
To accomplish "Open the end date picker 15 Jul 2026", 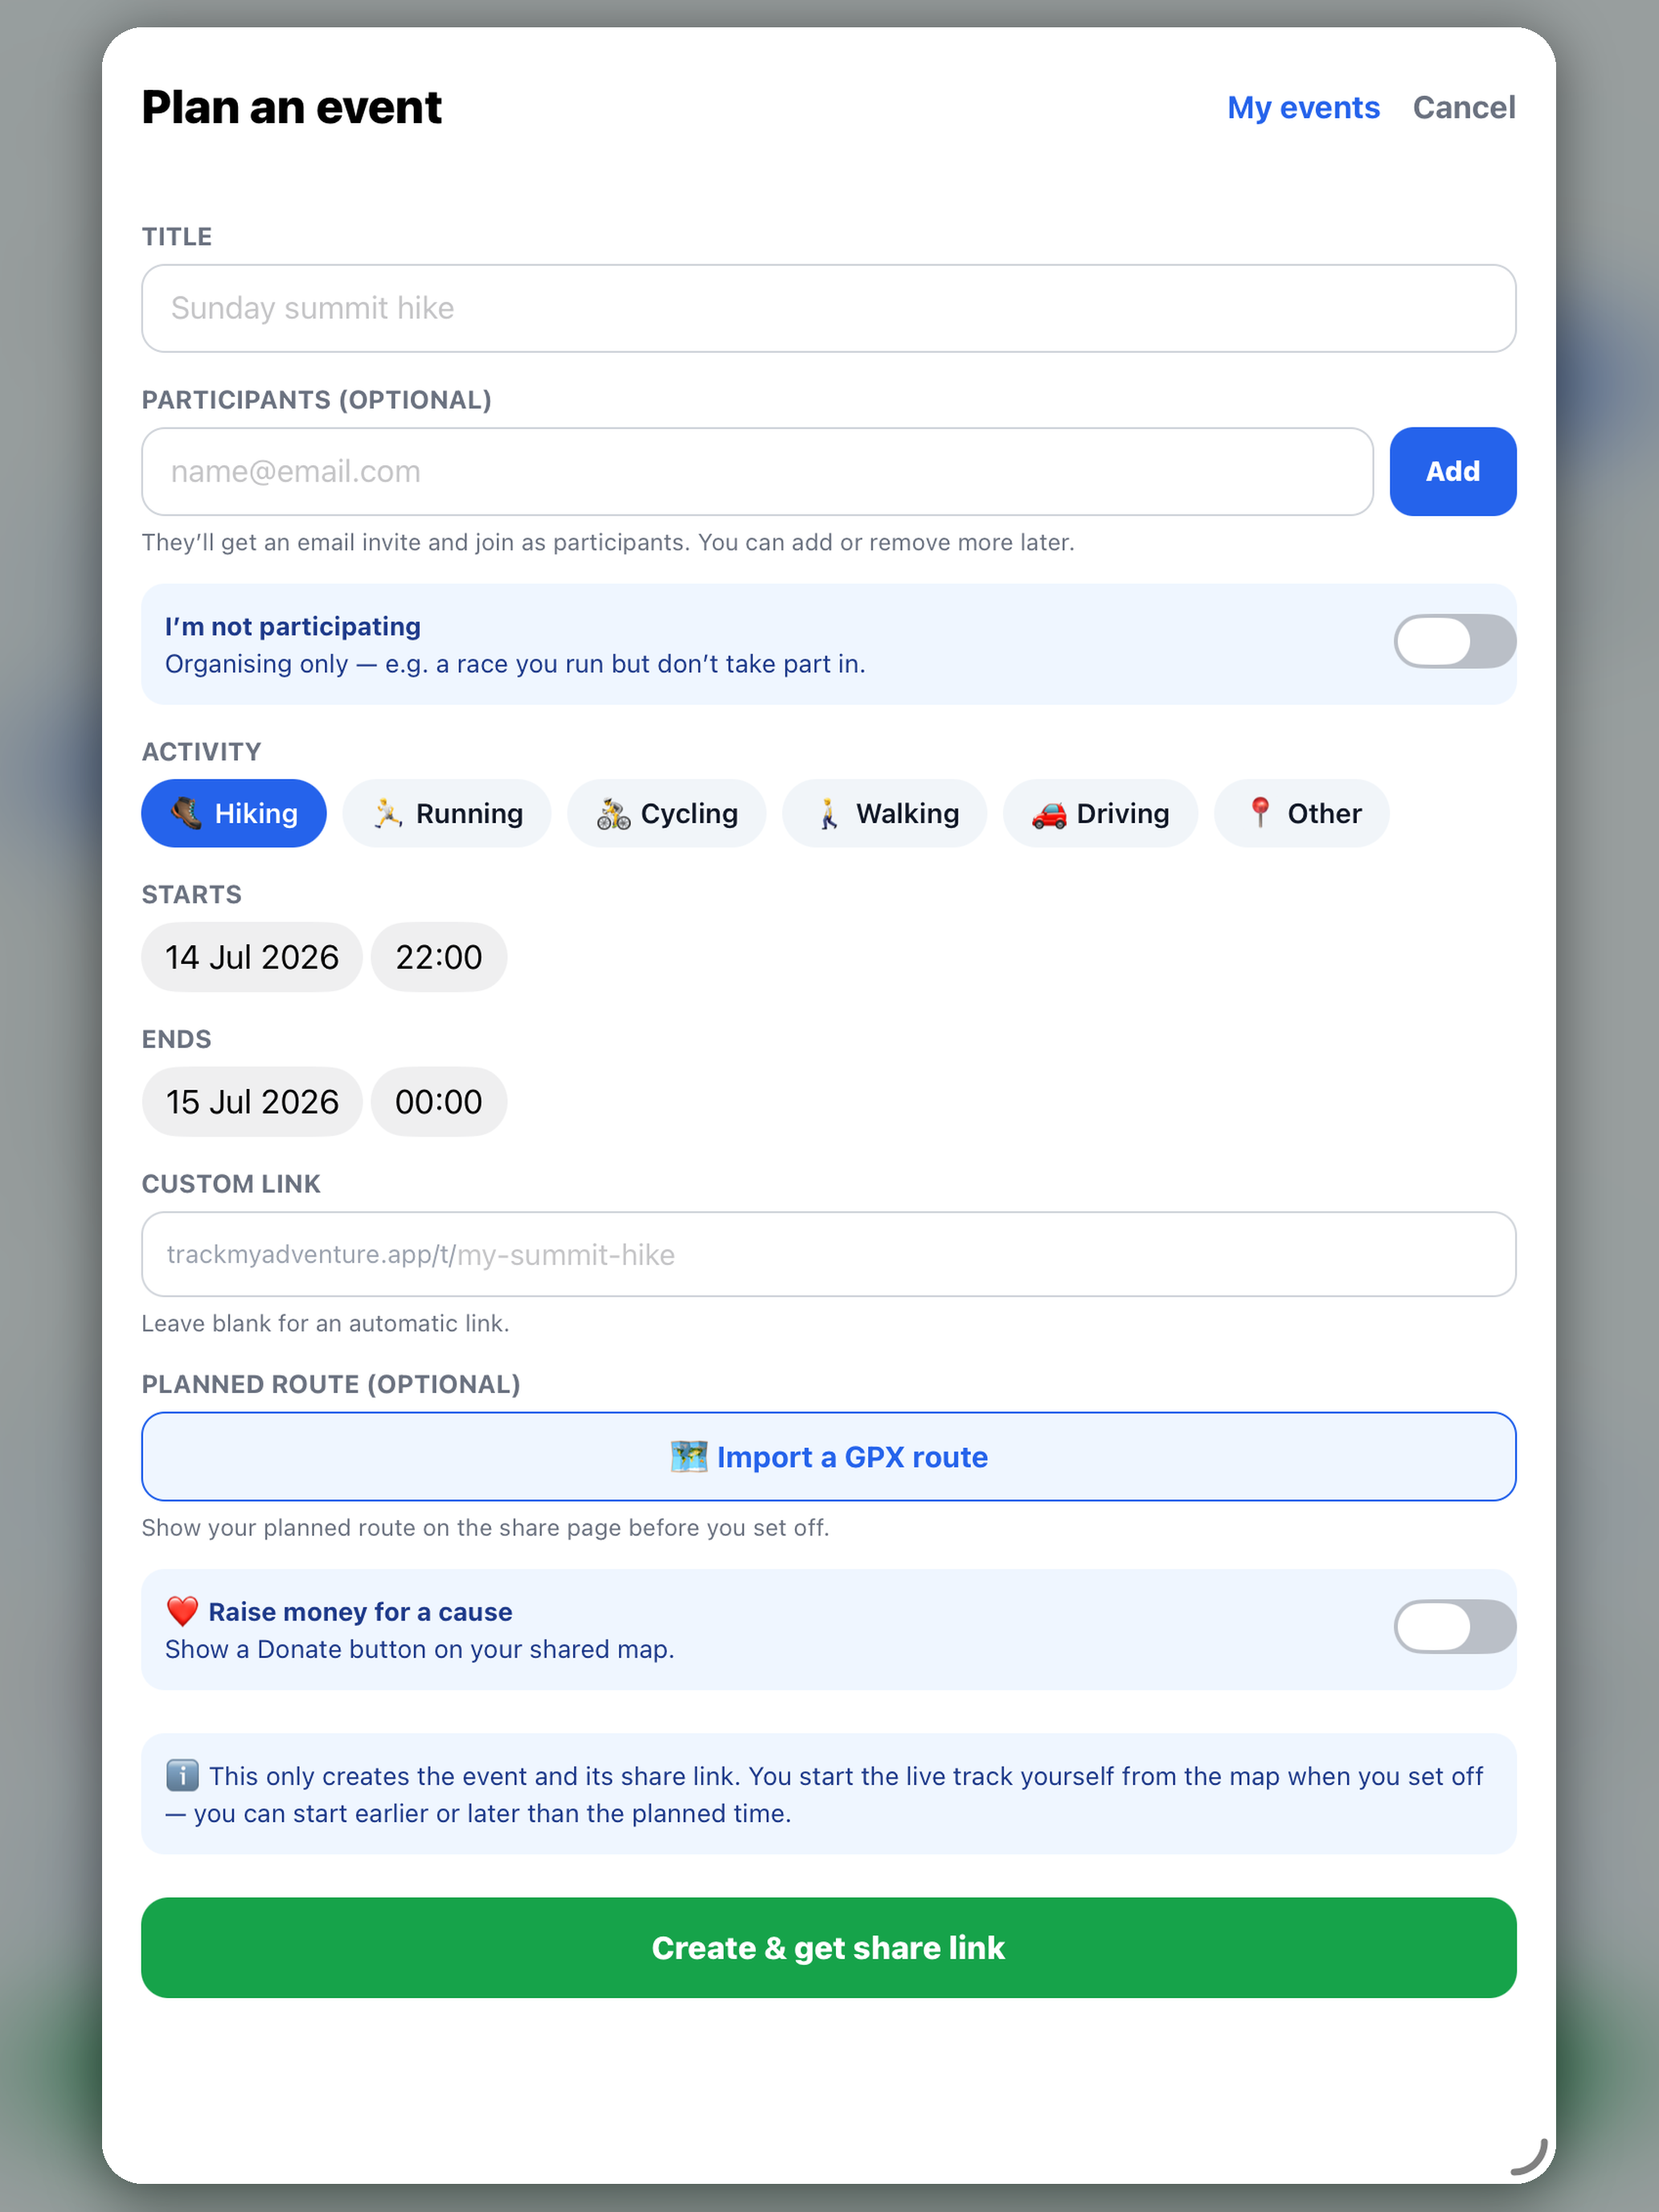I will point(252,1101).
